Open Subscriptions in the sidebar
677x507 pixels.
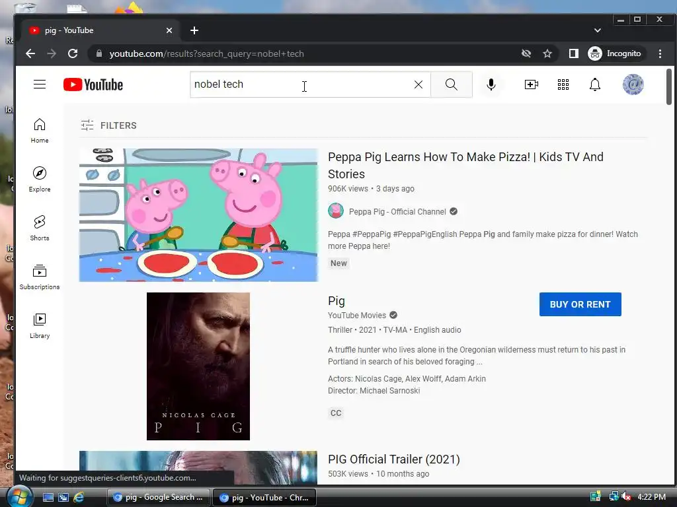pyautogui.click(x=39, y=277)
